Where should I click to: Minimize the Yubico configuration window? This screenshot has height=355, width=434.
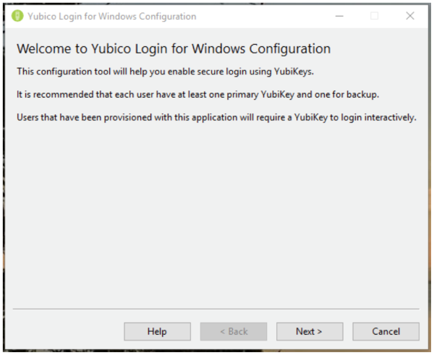tap(340, 16)
